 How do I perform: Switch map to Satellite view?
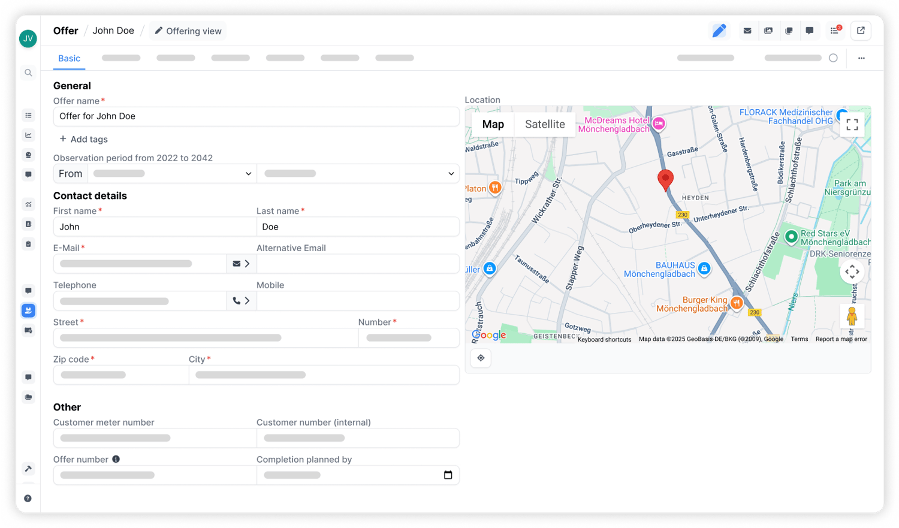(x=545, y=124)
